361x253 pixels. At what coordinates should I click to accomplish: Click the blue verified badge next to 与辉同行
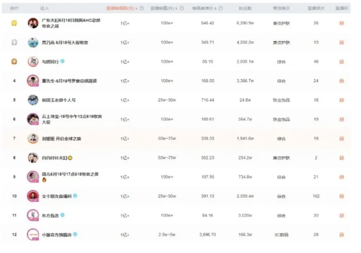click(x=62, y=61)
